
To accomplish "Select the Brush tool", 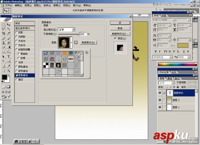I will coord(8,39).
